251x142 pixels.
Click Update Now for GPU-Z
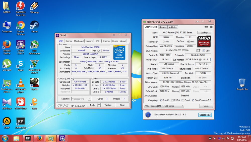click(205, 115)
